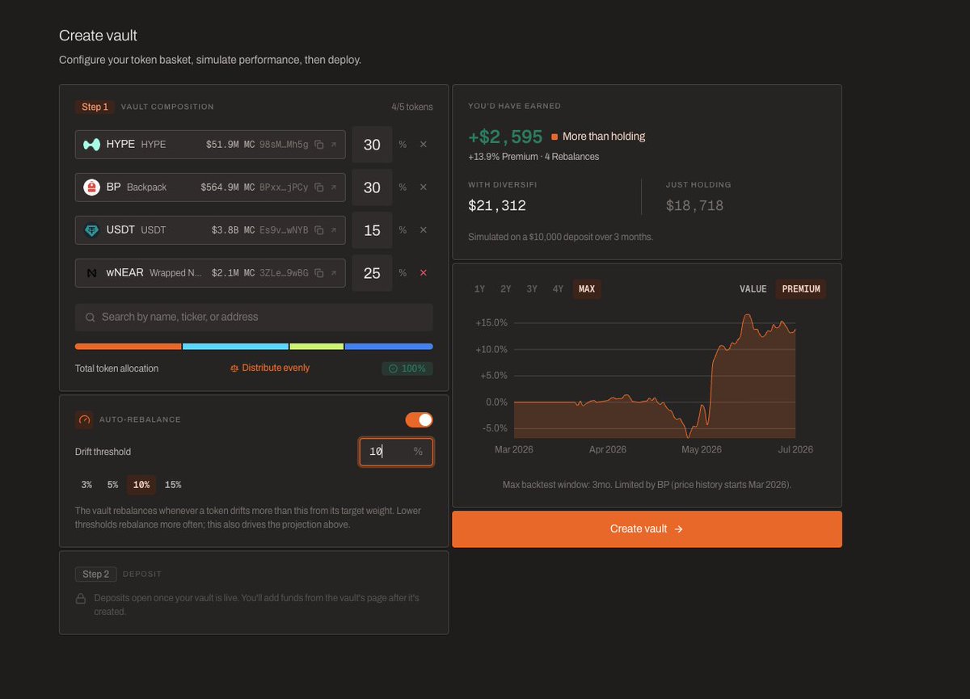
Task: Click the +15.0% chart axis label
Action: (491, 322)
